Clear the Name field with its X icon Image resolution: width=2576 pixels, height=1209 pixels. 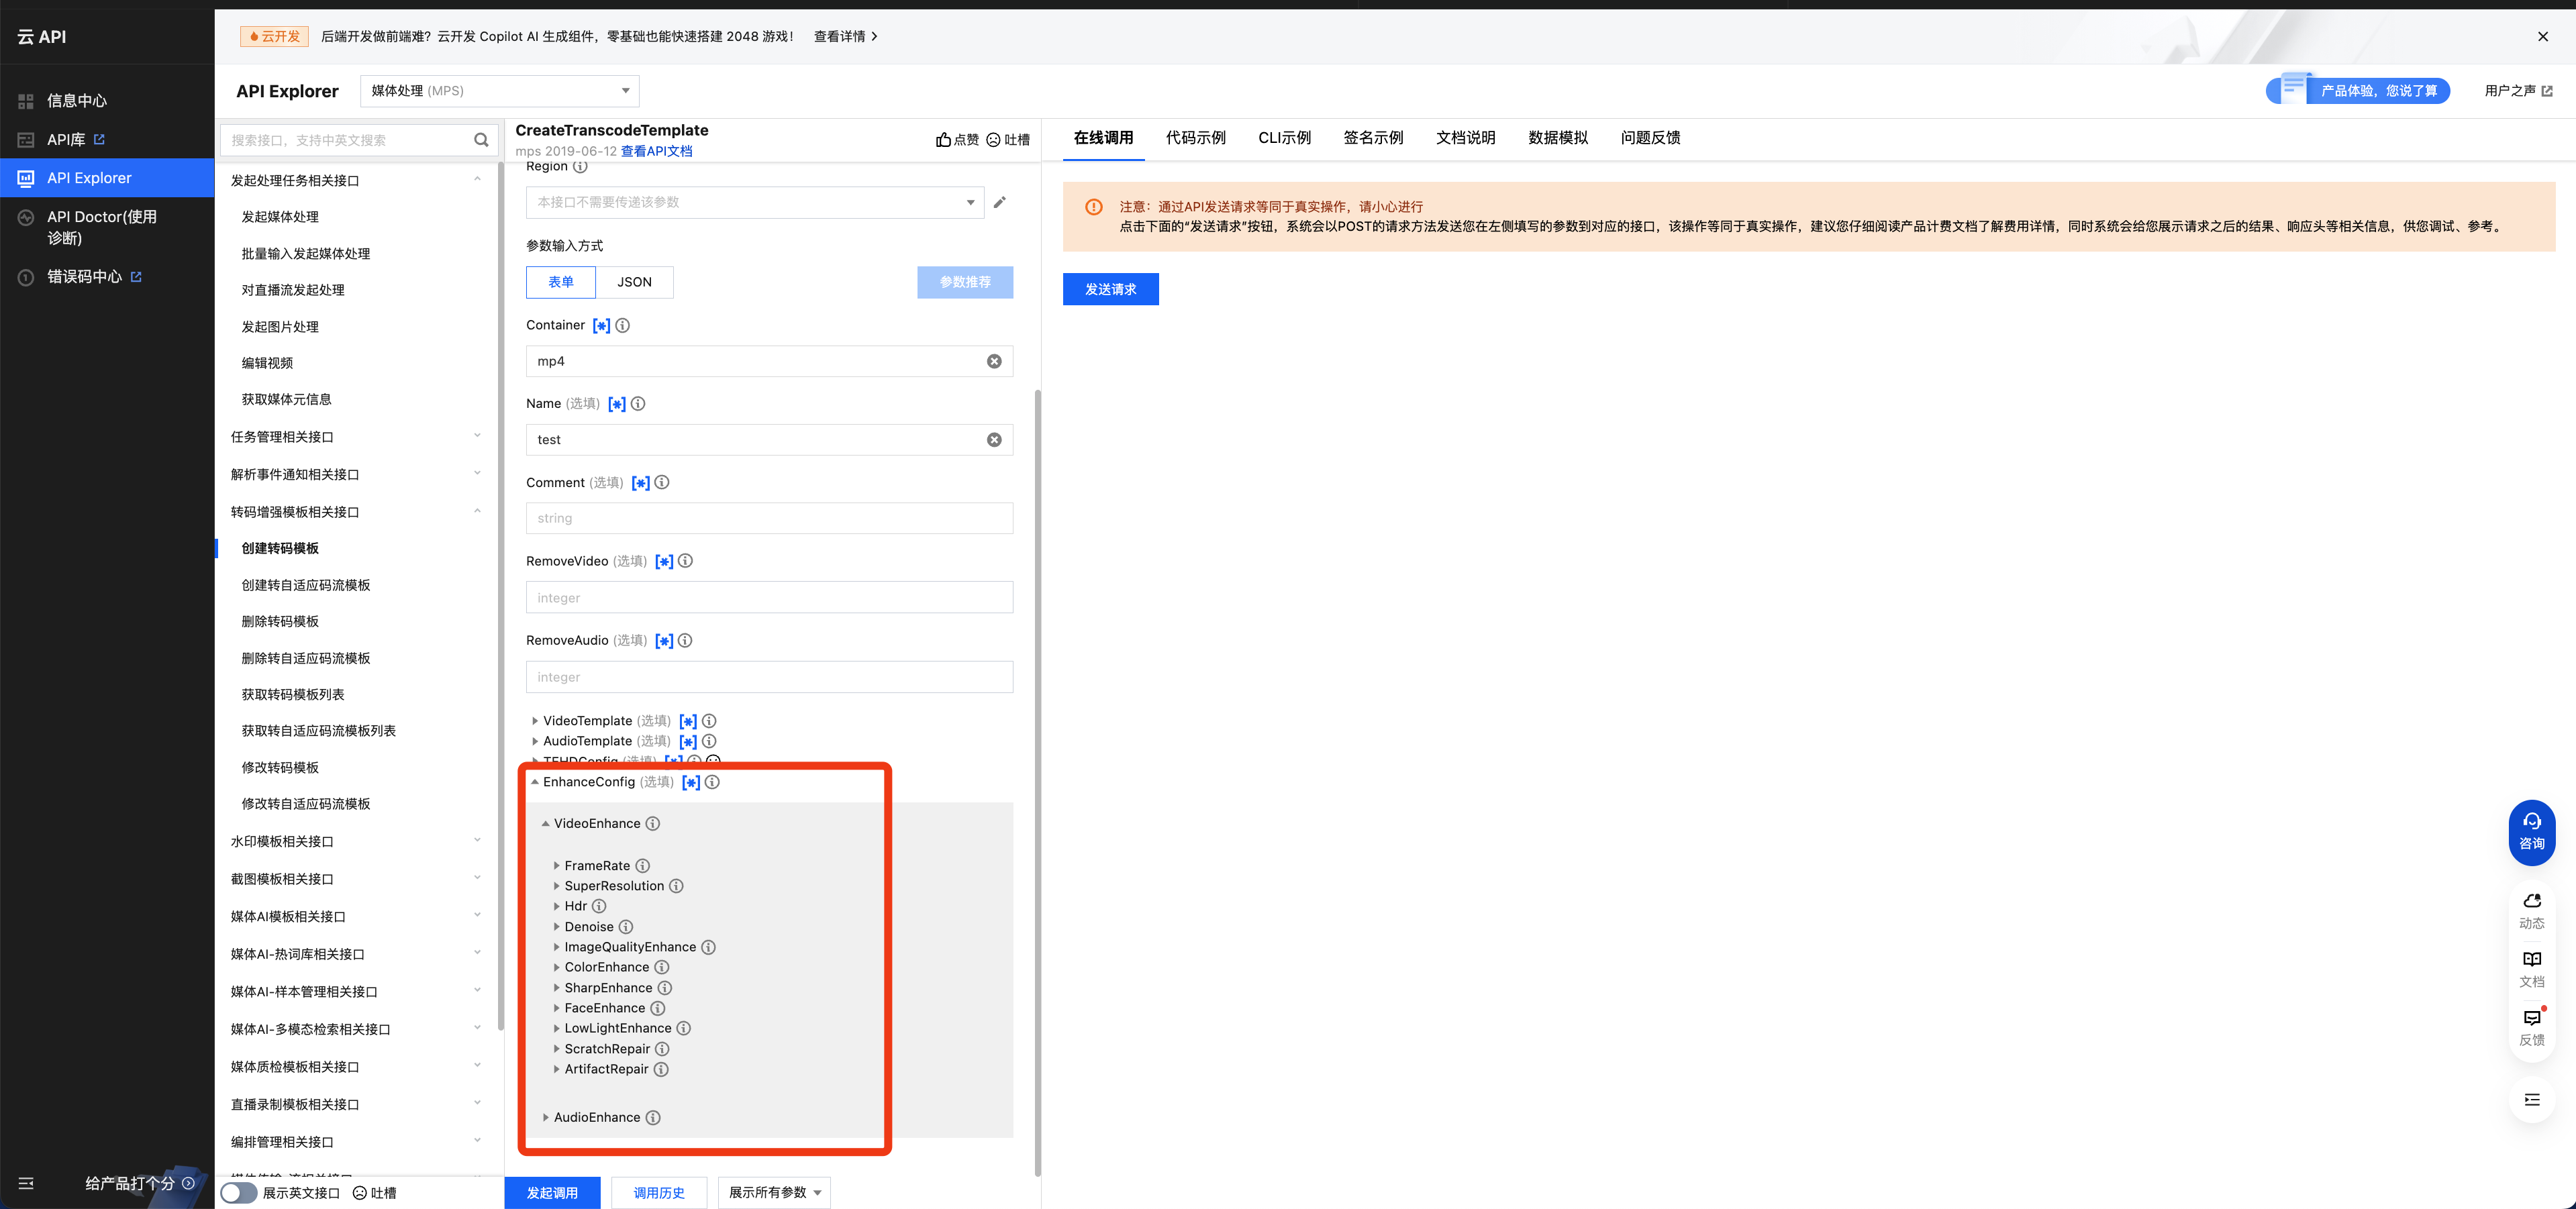tap(994, 440)
